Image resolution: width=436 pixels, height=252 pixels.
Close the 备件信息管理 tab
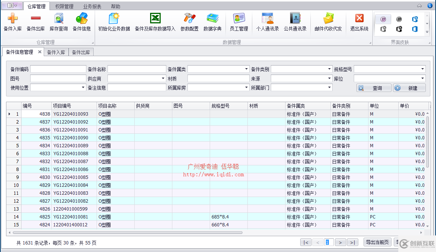click(40, 52)
